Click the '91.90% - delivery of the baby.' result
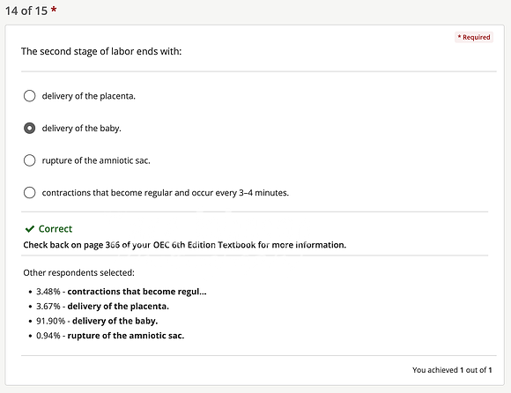The width and height of the screenshot is (511, 393). click(97, 321)
